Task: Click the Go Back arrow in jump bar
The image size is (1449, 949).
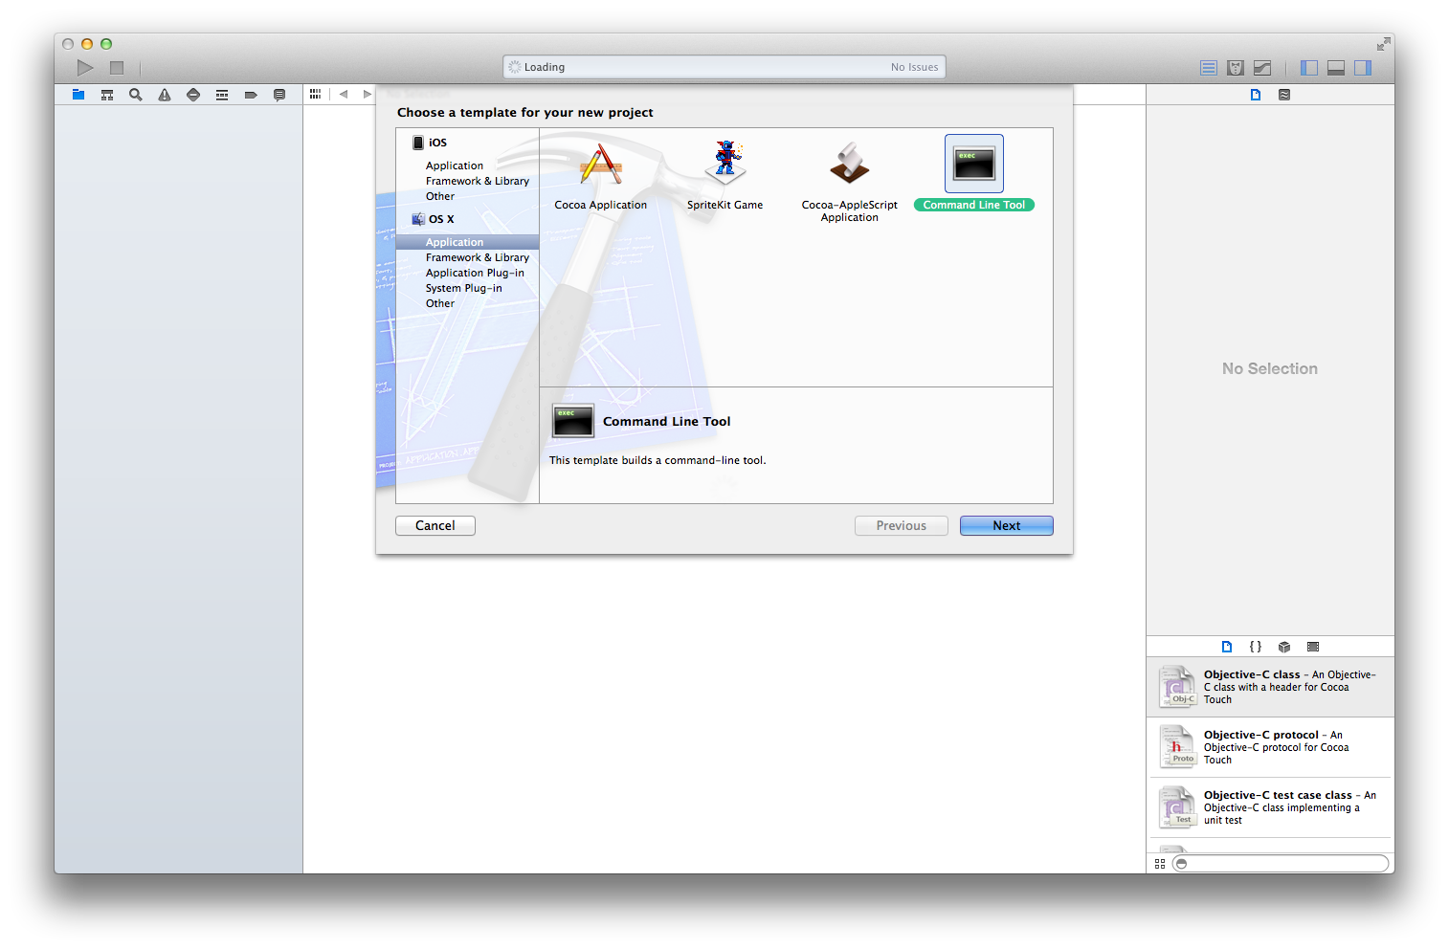Action: click(x=344, y=94)
